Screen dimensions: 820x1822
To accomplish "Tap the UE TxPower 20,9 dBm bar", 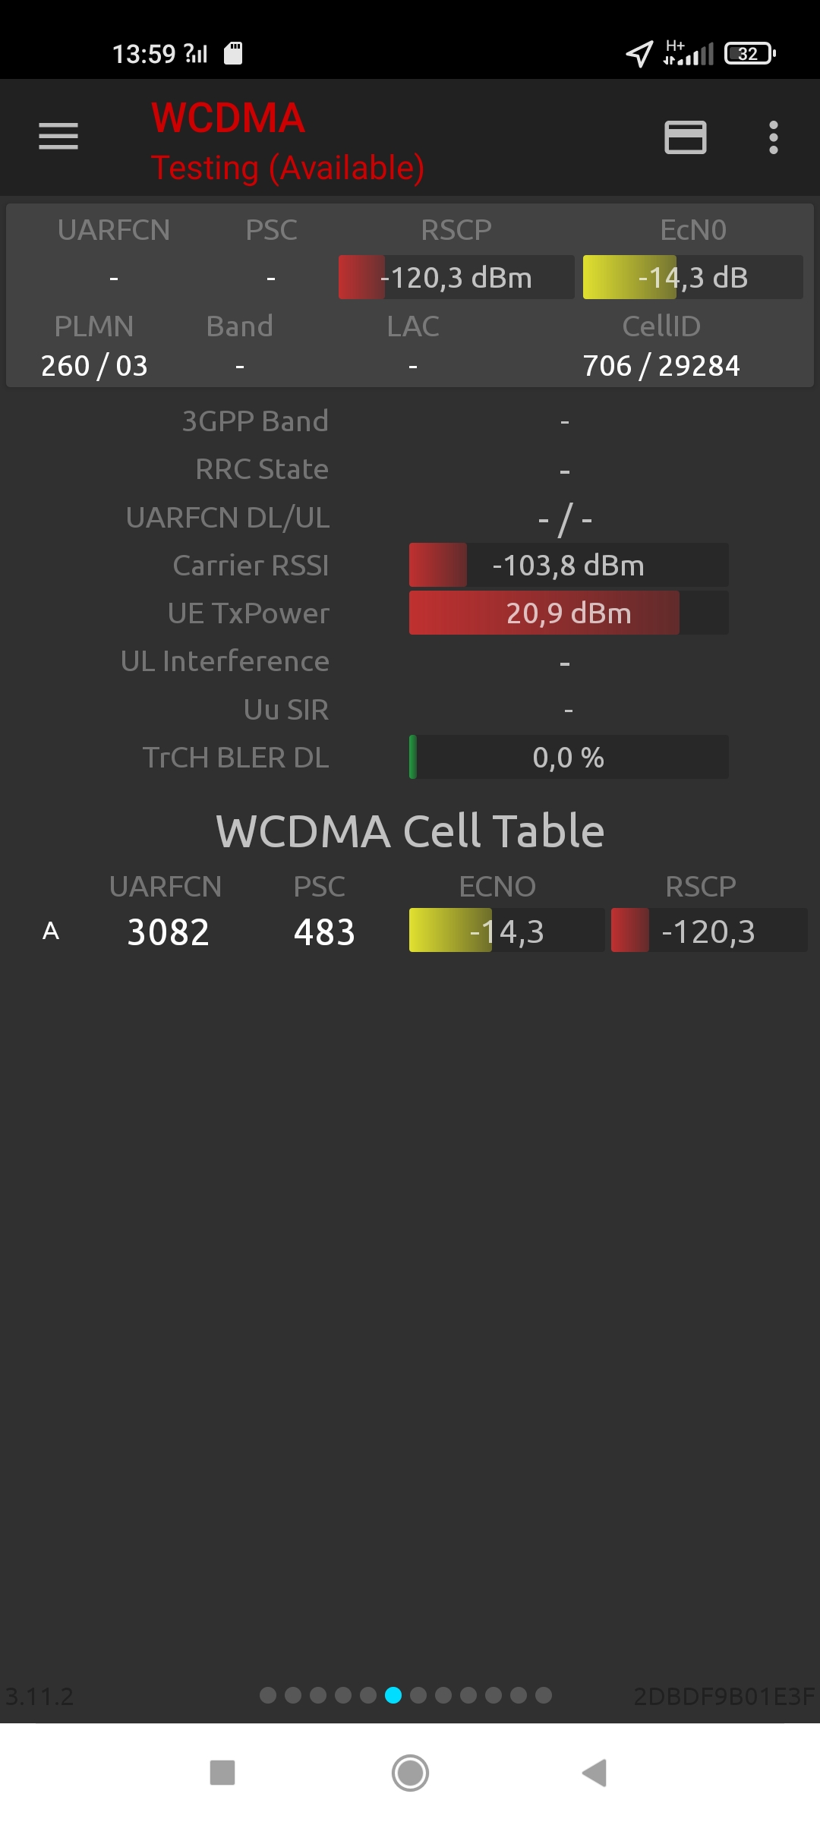I will click(569, 613).
